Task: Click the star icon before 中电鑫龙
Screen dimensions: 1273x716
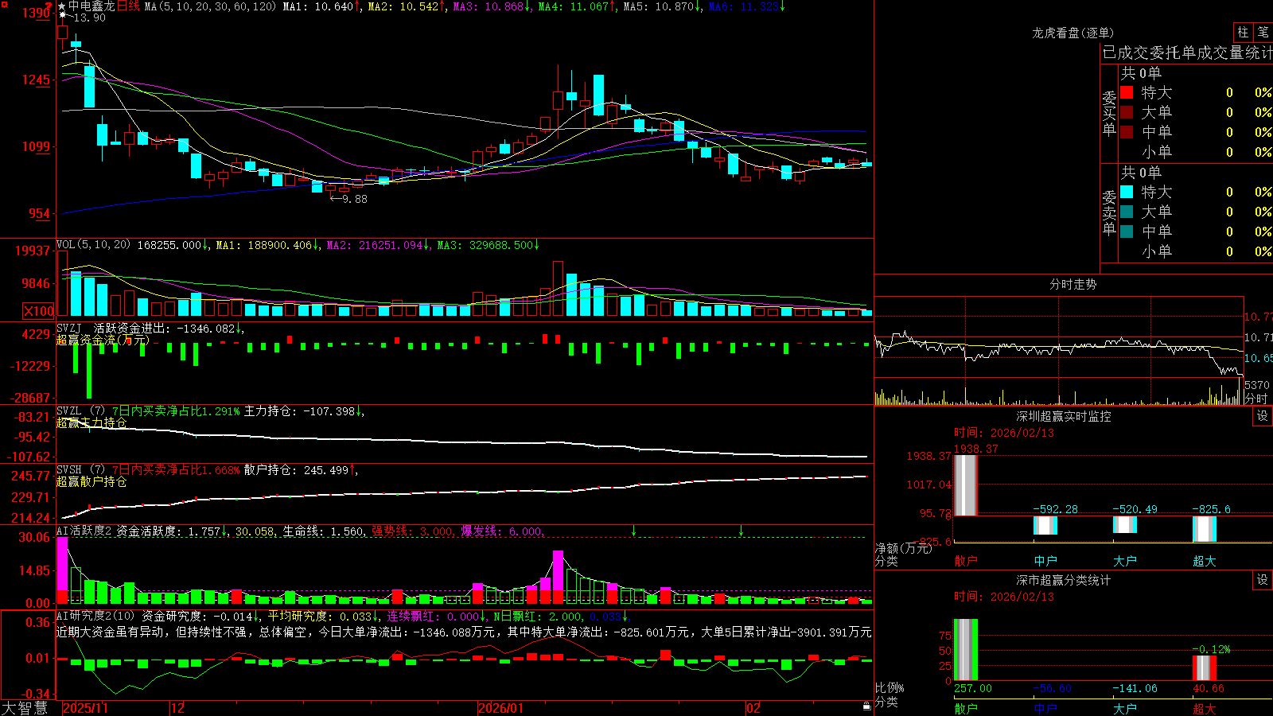Action: 62,6
